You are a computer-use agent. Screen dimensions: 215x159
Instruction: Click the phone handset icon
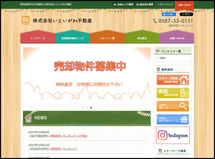point(155,21)
